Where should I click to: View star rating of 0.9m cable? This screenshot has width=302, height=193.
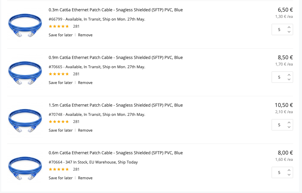[x=59, y=74]
